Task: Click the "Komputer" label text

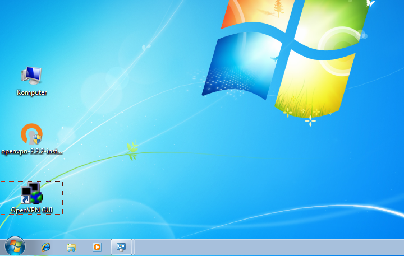Action: click(x=31, y=92)
